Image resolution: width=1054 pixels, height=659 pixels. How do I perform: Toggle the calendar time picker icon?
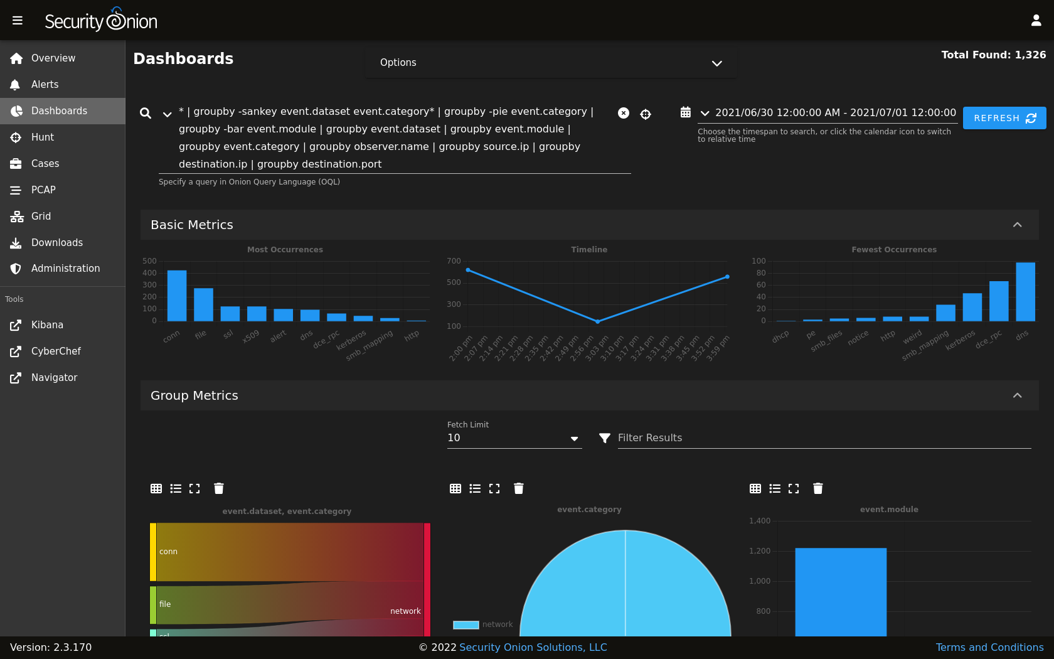coord(686,112)
